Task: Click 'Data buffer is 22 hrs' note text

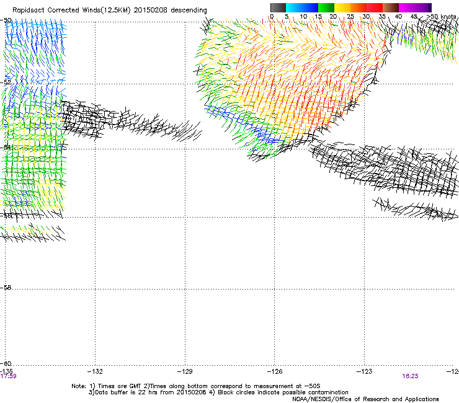Action: [x=127, y=392]
